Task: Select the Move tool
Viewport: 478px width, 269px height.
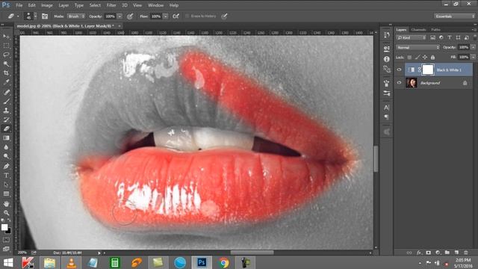Action: coord(6,37)
